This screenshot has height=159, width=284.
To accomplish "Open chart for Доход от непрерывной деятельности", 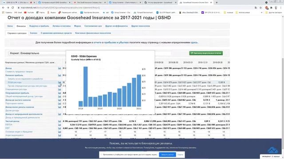I will tap(59, 114).
